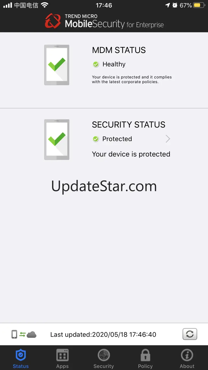Viewport: 208px width, 370px height.
Task: Click the Last updated timestamp text
Action: pyautogui.click(x=103, y=335)
